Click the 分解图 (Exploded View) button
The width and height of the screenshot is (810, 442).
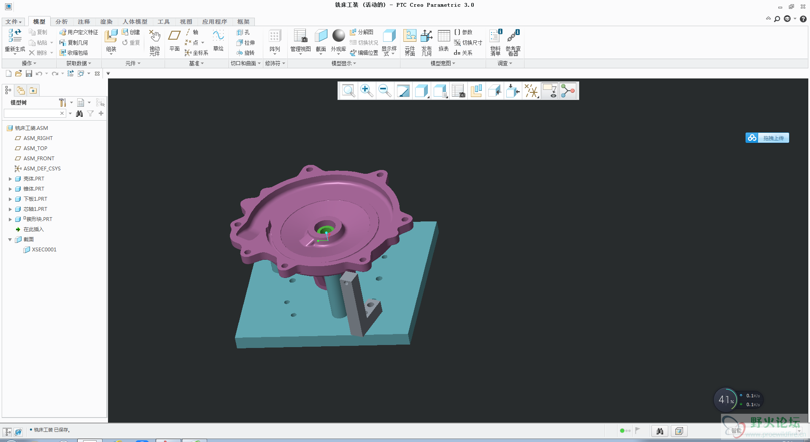click(x=362, y=32)
